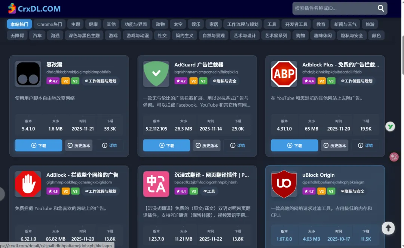Screen dimensions: 404x248
Task: Select the 工作流程与规划 category tab
Action: (242, 24)
